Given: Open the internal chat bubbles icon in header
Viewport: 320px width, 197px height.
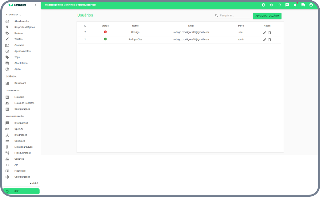Looking at the screenshot, I should (303, 5).
